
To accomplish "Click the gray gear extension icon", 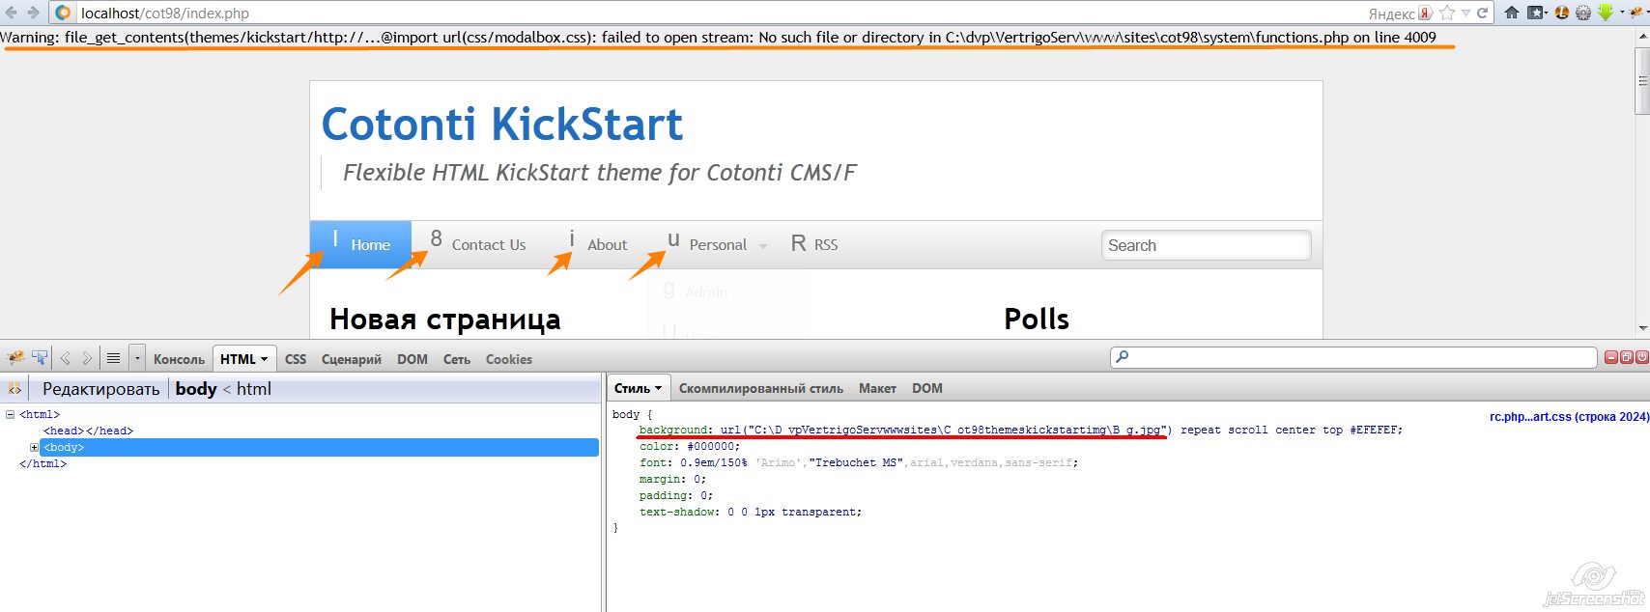I will coord(1583,14).
